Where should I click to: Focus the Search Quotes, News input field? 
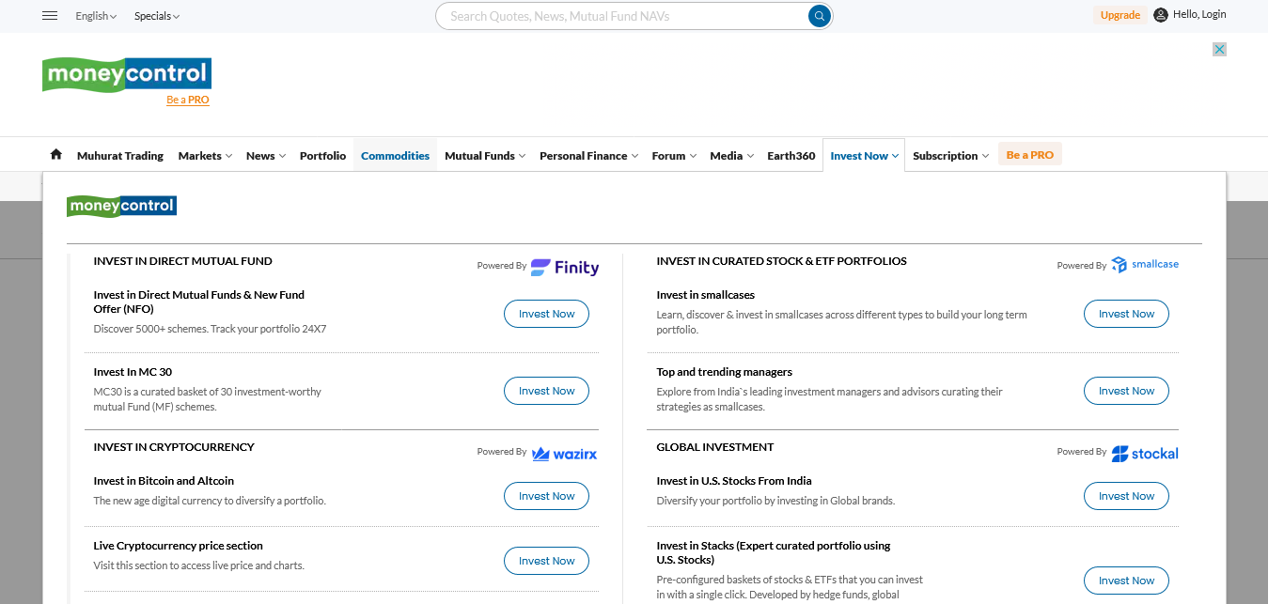620,16
